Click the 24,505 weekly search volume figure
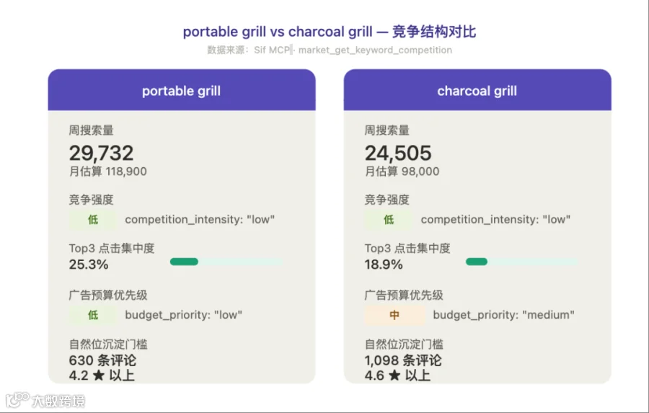This screenshot has height=413, width=649. pyautogui.click(x=398, y=153)
